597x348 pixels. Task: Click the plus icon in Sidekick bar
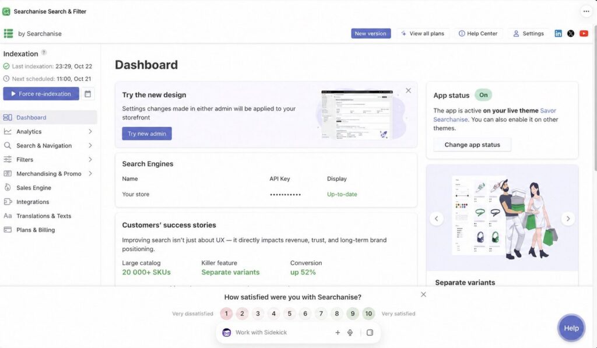point(338,332)
